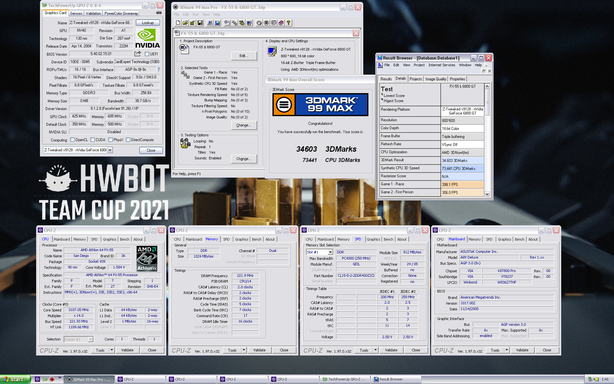Open Tools dropdown arrow in CPU-Z Memory-tab window
The image size is (614, 384).
click(244, 350)
